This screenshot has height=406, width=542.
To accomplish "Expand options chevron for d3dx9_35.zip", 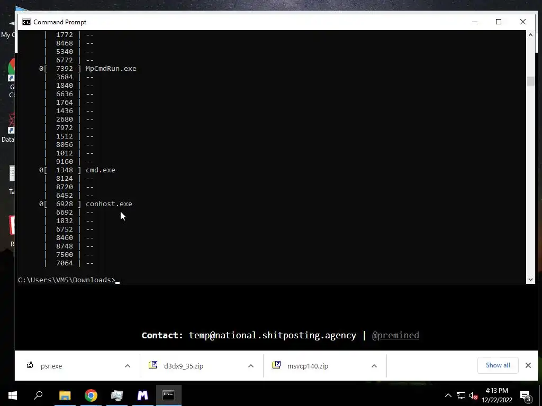I will [251, 366].
